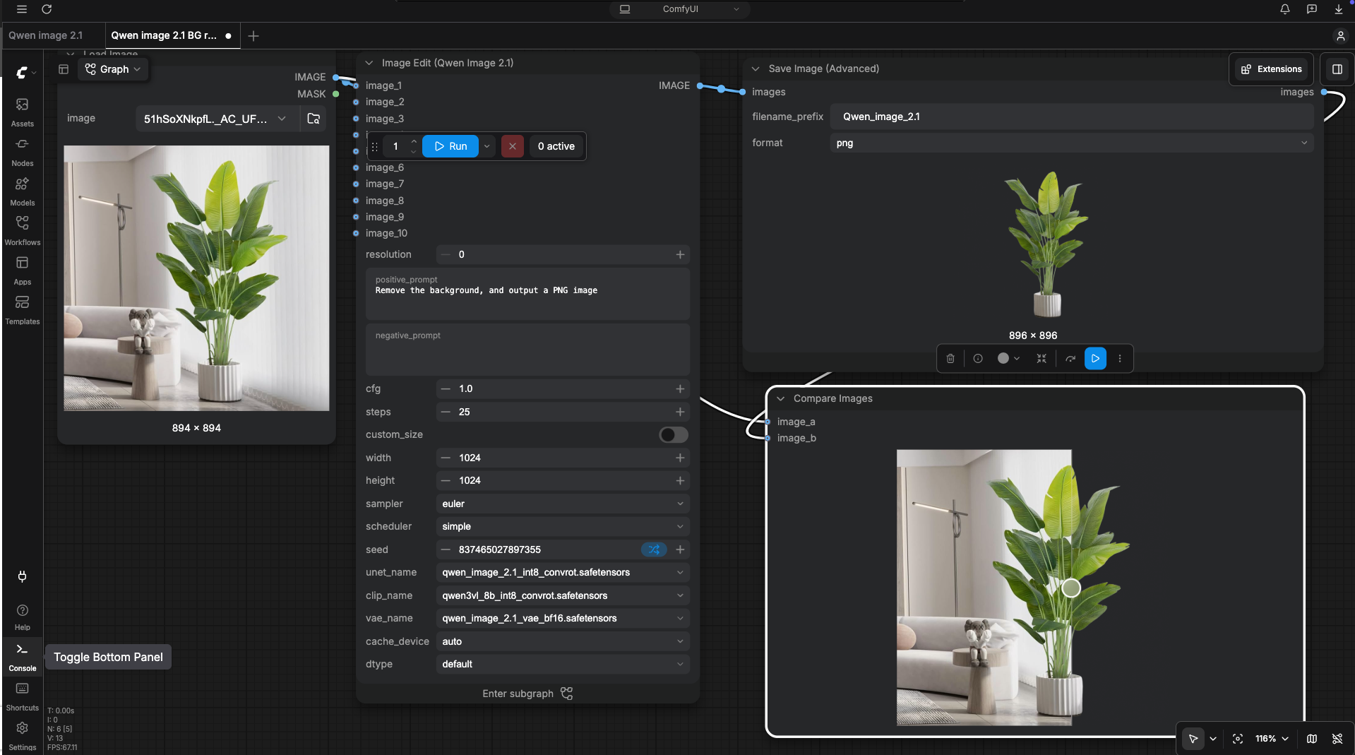The image size is (1355, 755).
Task: Toggle seed randomize control
Action: [654, 549]
